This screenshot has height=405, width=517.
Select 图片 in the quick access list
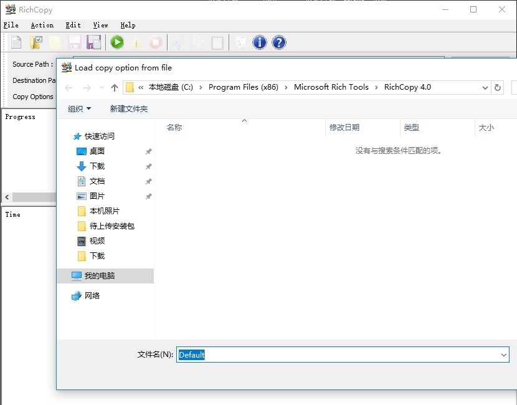pyautogui.click(x=97, y=196)
